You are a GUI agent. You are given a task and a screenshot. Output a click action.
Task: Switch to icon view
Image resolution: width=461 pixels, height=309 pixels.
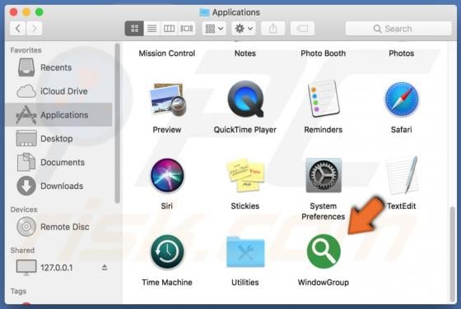tap(134, 29)
